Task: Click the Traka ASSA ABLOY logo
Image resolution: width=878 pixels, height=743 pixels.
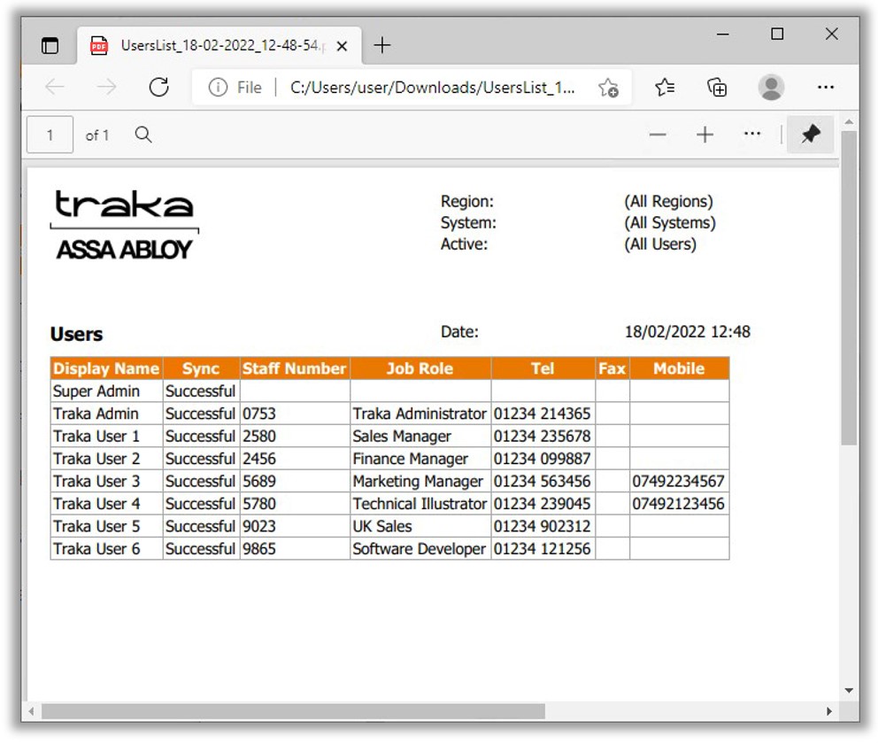Action: (x=124, y=225)
